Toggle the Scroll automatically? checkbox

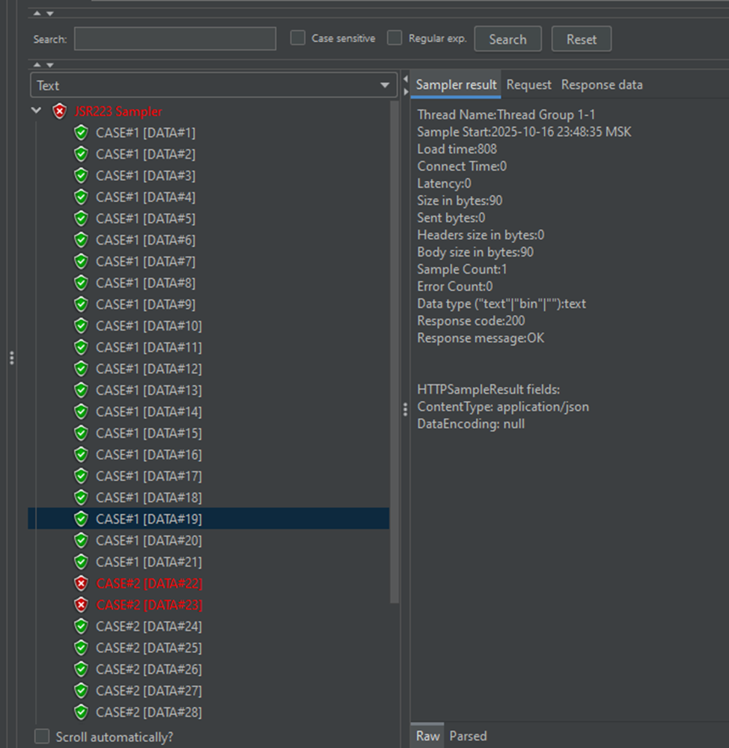click(x=42, y=737)
